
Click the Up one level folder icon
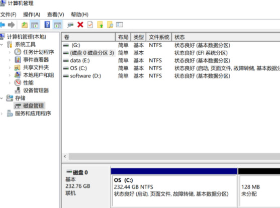[x=25, y=25]
